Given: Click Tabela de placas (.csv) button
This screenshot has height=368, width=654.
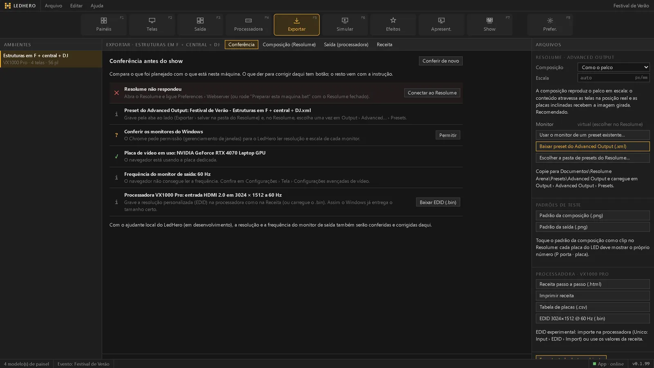Looking at the screenshot, I should pyautogui.click(x=593, y=307).
